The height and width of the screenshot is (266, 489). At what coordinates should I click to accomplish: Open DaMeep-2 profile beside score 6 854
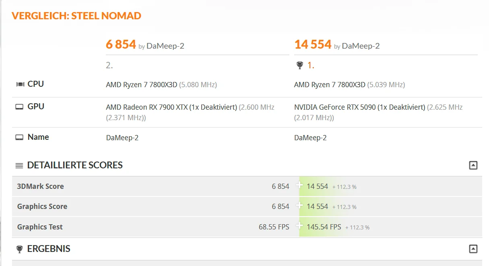(165, 46)
